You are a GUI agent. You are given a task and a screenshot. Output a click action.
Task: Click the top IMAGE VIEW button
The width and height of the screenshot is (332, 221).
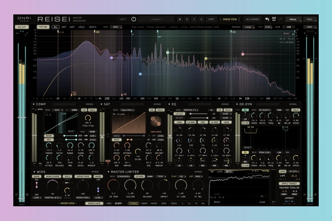[x=230, y=19]
